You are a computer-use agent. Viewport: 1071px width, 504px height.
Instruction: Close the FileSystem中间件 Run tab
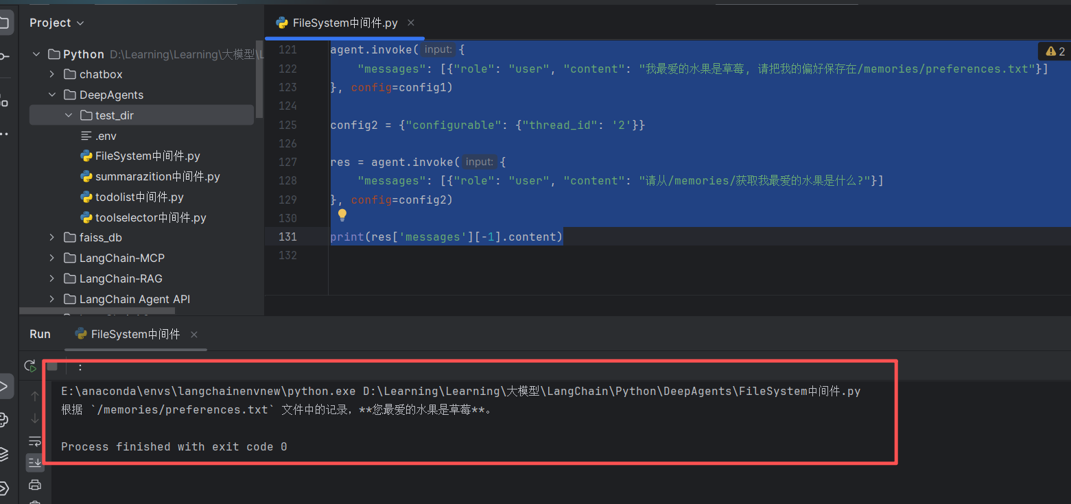[194, 335]
